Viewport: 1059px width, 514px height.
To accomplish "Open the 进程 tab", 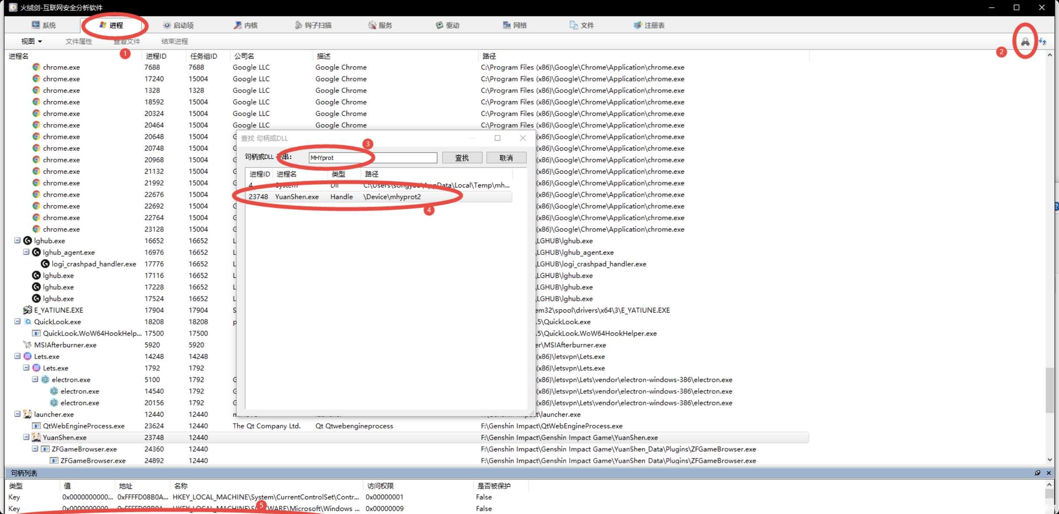I will (x=111, y=25).
